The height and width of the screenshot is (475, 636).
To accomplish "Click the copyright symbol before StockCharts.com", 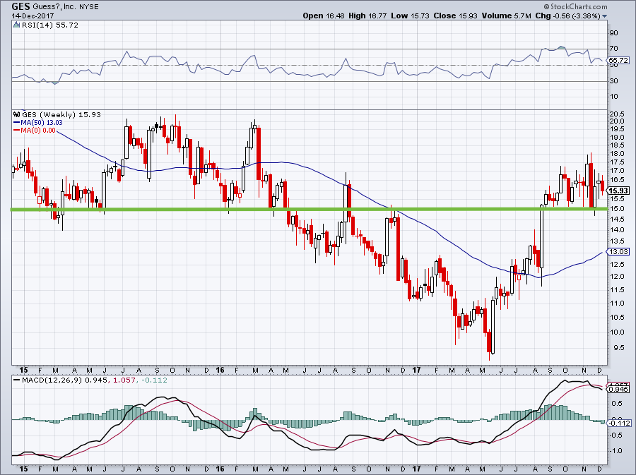I will [x=546, y=6].
